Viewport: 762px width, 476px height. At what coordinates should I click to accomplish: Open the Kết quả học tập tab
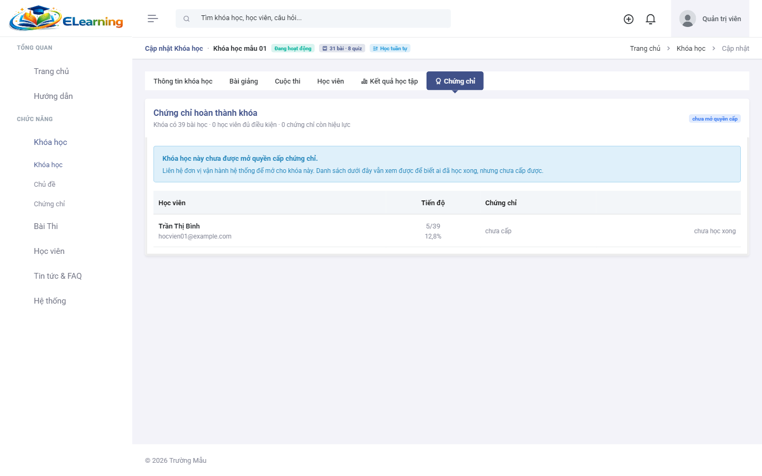[389, 81]
